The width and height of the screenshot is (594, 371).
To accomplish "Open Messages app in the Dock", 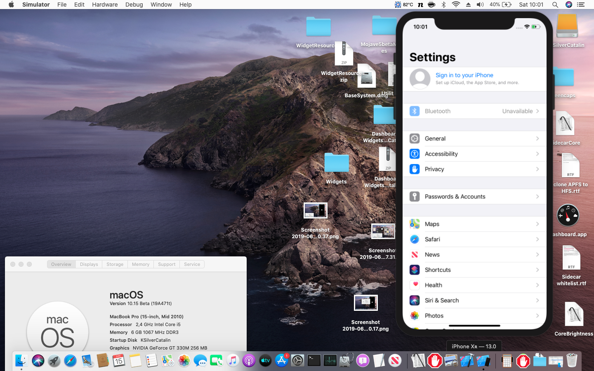I will click(200, 361).
